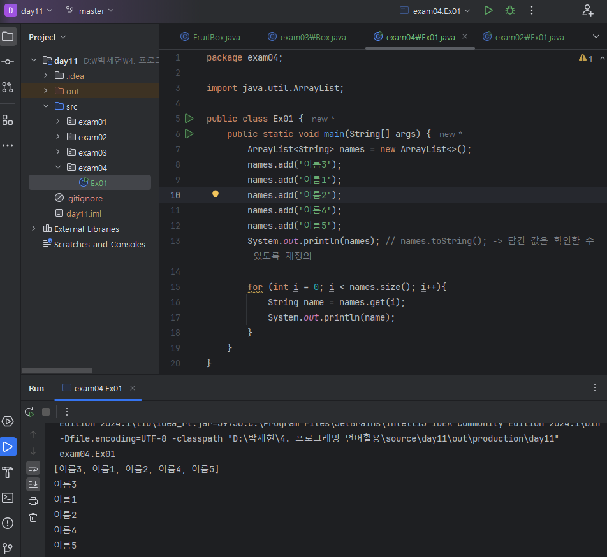Collapse the exam04 package

[57, 167]
